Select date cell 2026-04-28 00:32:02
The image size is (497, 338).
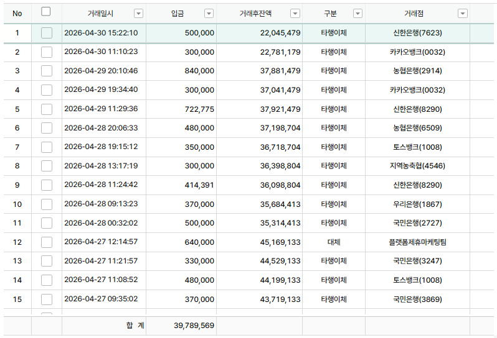click(x=101, y=223)
